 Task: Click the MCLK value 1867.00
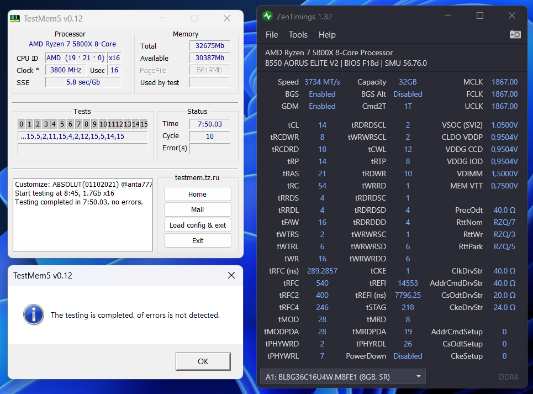tap(504, 82)
